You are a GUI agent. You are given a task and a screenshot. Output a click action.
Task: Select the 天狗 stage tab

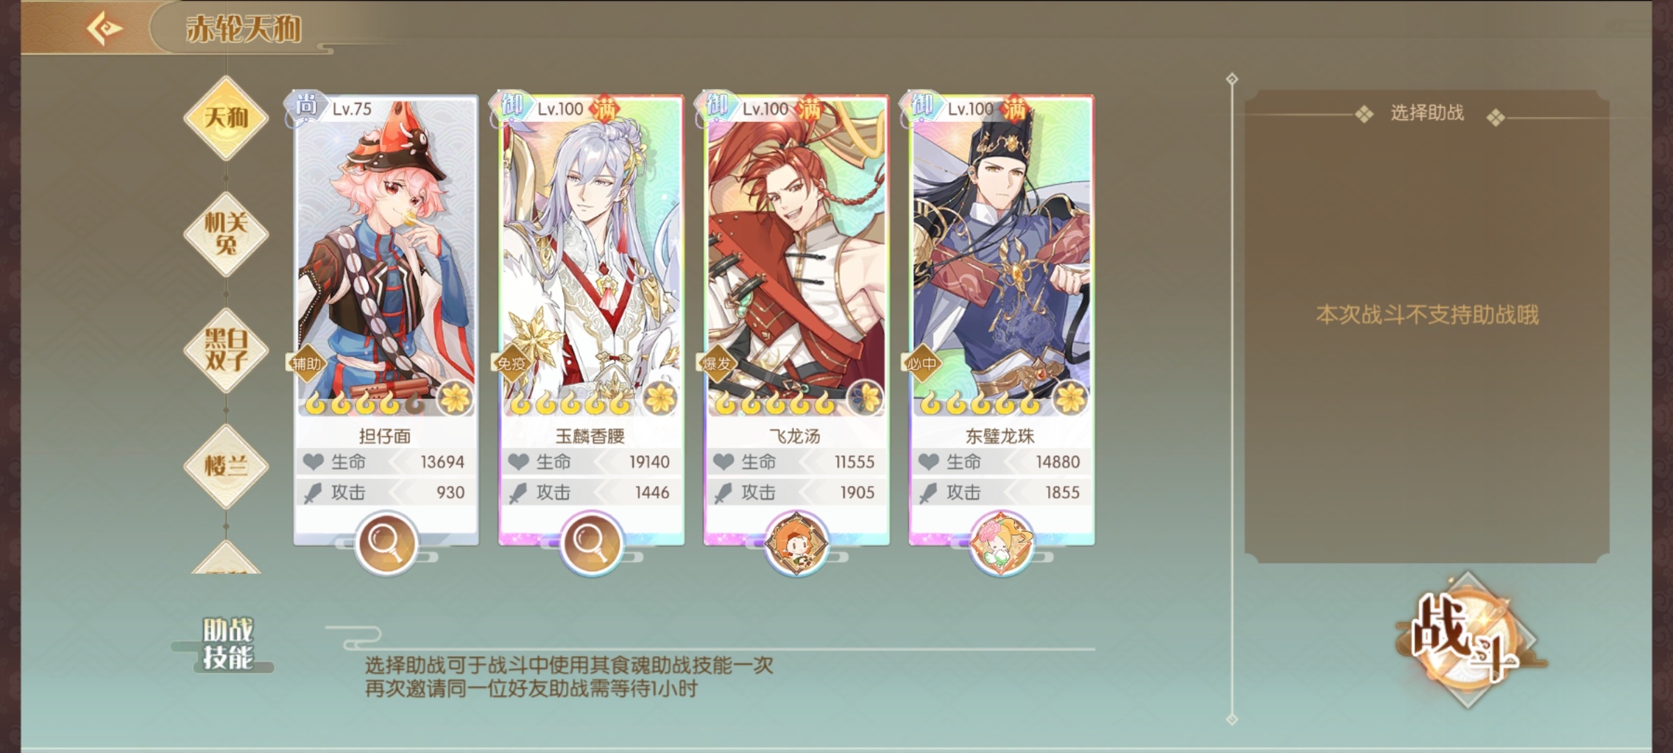226,117
